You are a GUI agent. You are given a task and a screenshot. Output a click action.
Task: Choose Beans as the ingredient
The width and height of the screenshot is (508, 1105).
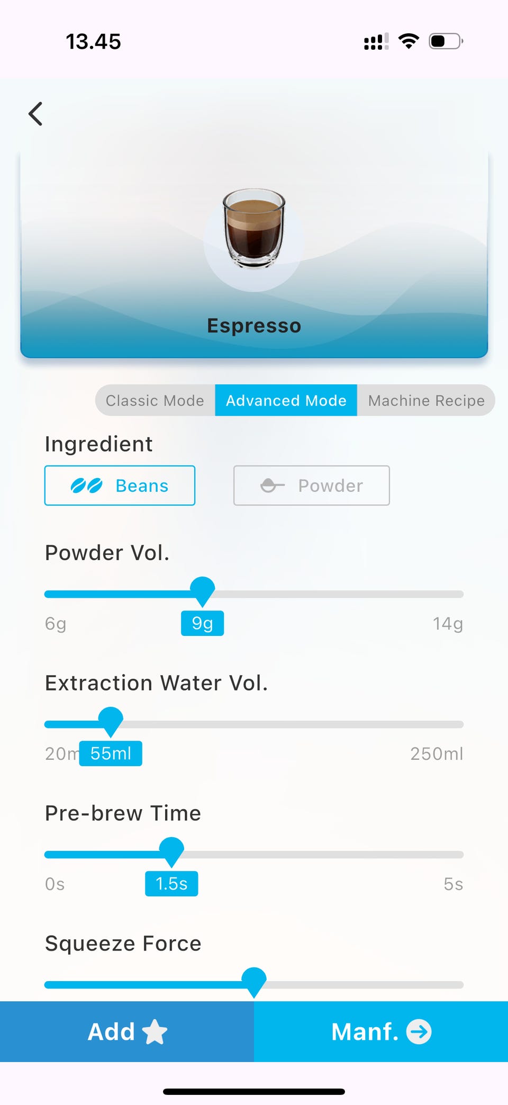click(120, 486)
